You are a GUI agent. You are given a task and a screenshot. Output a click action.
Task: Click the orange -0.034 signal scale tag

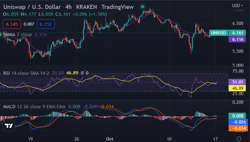point(238,128)
